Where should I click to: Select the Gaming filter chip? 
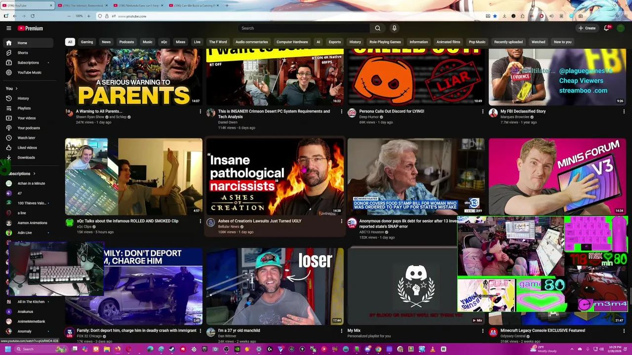[87, 42]
